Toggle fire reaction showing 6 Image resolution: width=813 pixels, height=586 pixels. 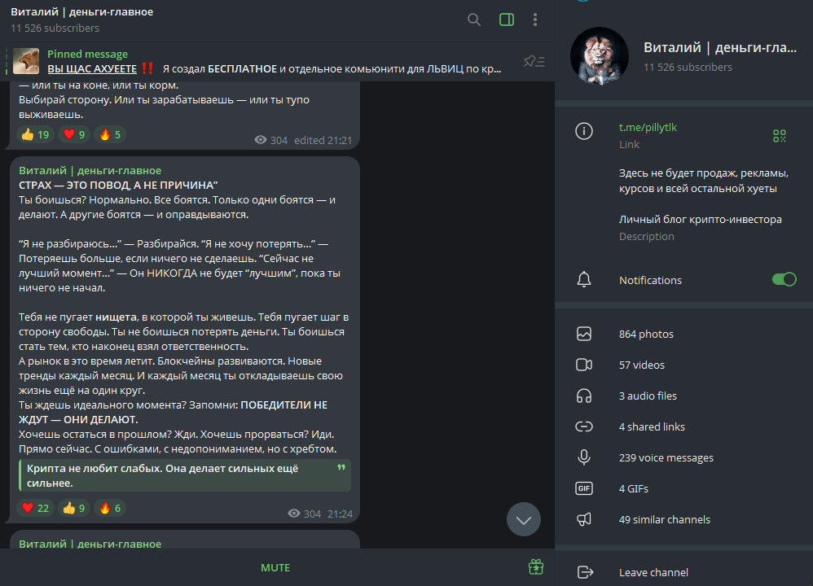tap(110, 509)
